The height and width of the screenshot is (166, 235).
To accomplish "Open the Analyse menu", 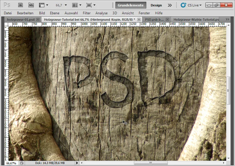I will pos(101,13).
